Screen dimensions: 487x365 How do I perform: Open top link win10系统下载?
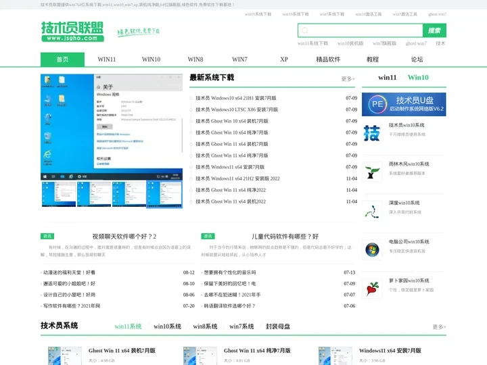[x=296, y=14]
